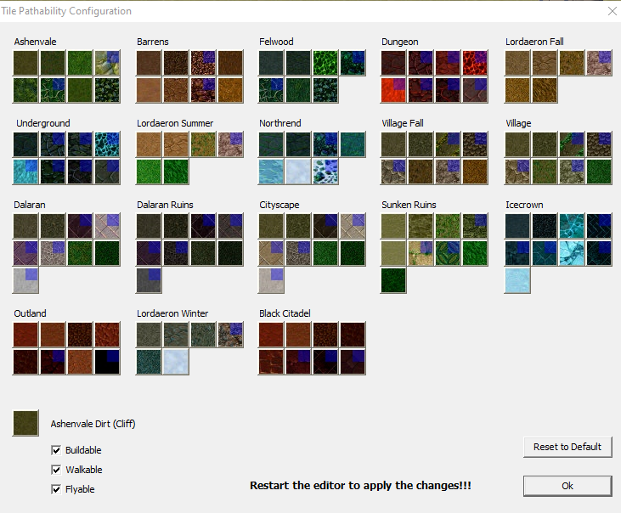Pick brick tile starting Black Citadel bottom row
The height and width of the screenshot is (513, 621).
[x=271, y=362]
